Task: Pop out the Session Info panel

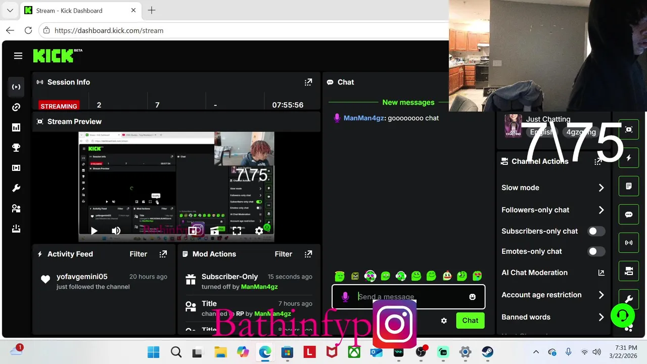Action: coord(308,82)
